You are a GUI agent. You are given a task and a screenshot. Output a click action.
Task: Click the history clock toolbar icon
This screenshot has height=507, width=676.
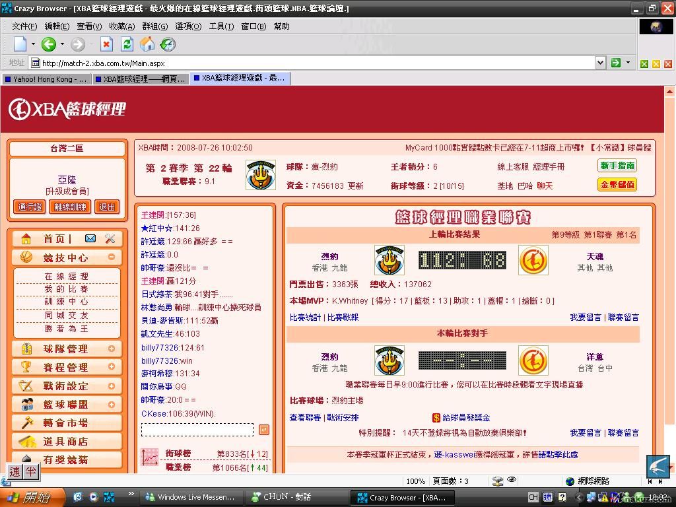click(168, 44)
